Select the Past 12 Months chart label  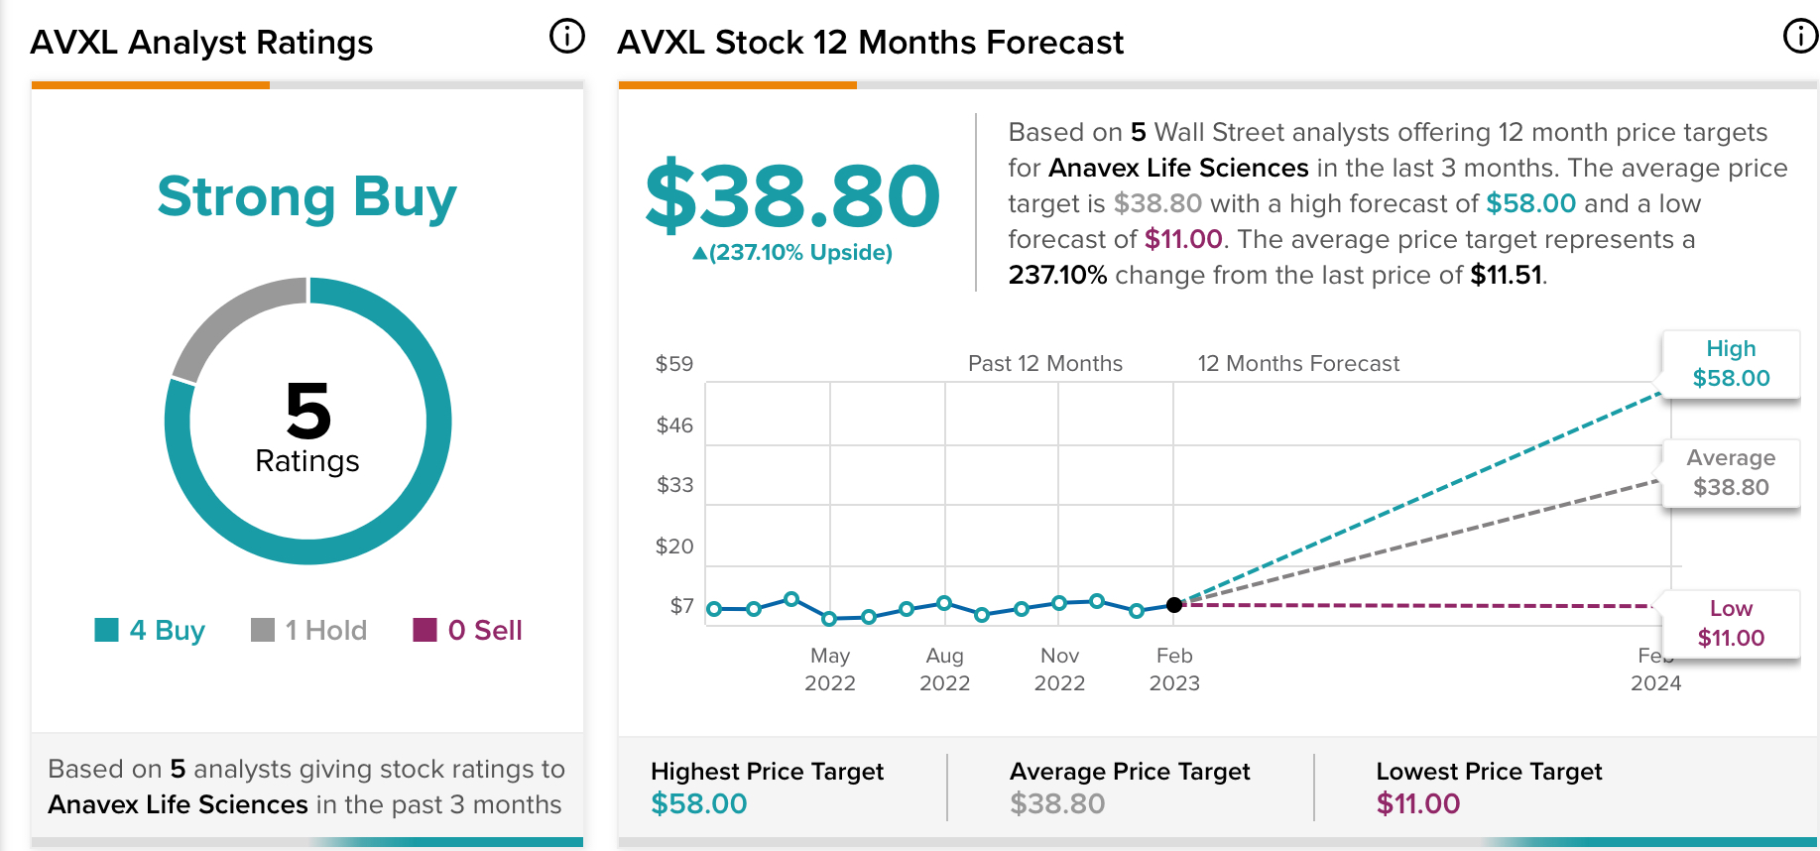pyautogui.click(x=1045, y=364)
